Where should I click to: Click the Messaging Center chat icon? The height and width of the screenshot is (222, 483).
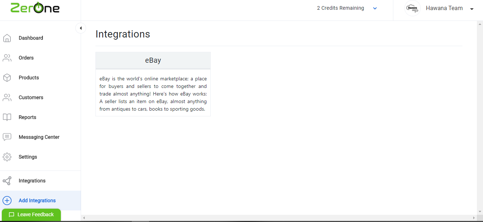point(7,137)
